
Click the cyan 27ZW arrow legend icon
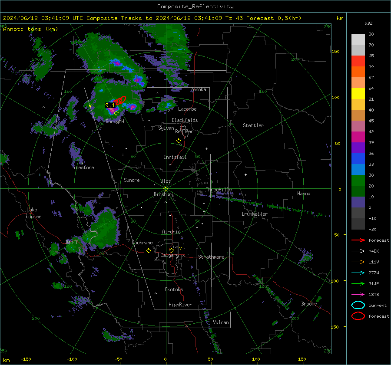click(x=358, y=273)
